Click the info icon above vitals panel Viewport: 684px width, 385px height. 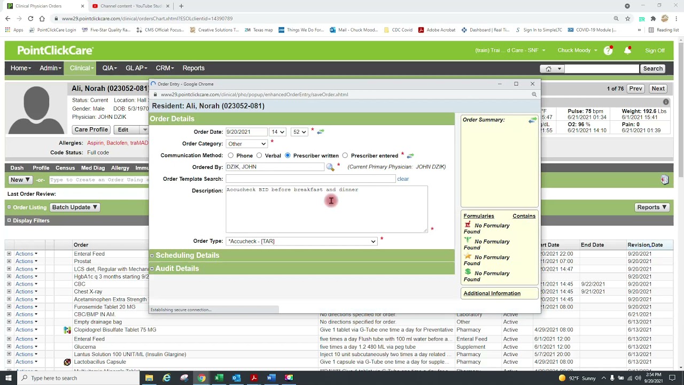pos(666,102)
